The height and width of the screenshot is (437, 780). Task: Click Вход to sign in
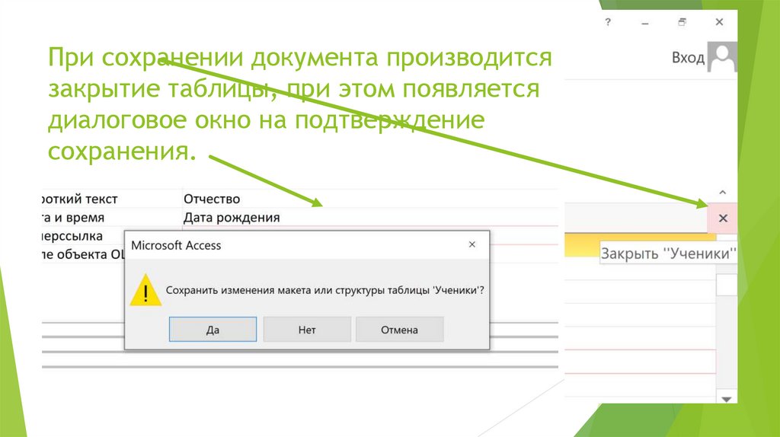tap(688, 58)
